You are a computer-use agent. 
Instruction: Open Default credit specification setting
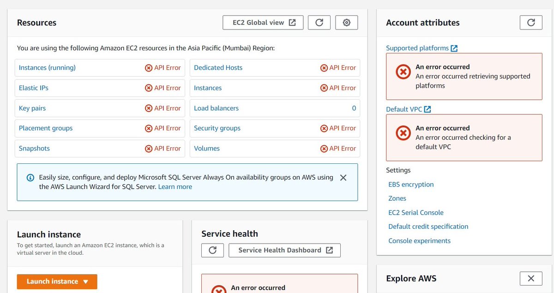tap(428, 227)
